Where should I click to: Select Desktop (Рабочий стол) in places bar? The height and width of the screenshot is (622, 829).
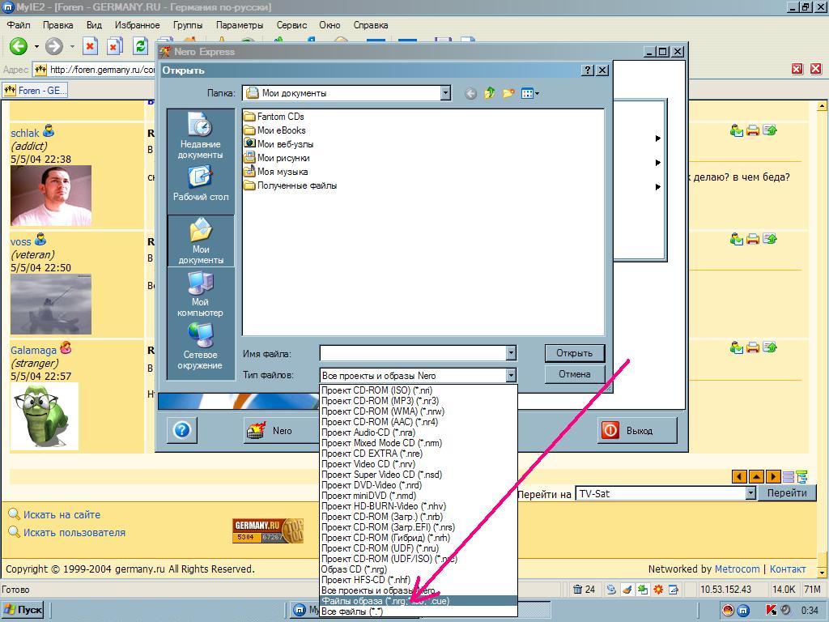(x=201, y=183)
